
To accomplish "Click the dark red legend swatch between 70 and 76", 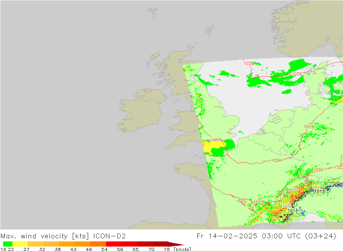I will (x=160, y=244).
